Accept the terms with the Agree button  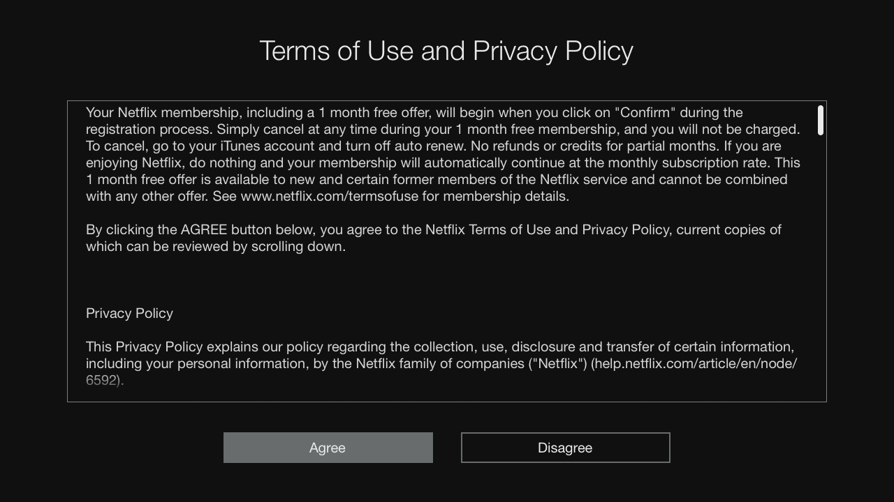click(x=328, y=448)
